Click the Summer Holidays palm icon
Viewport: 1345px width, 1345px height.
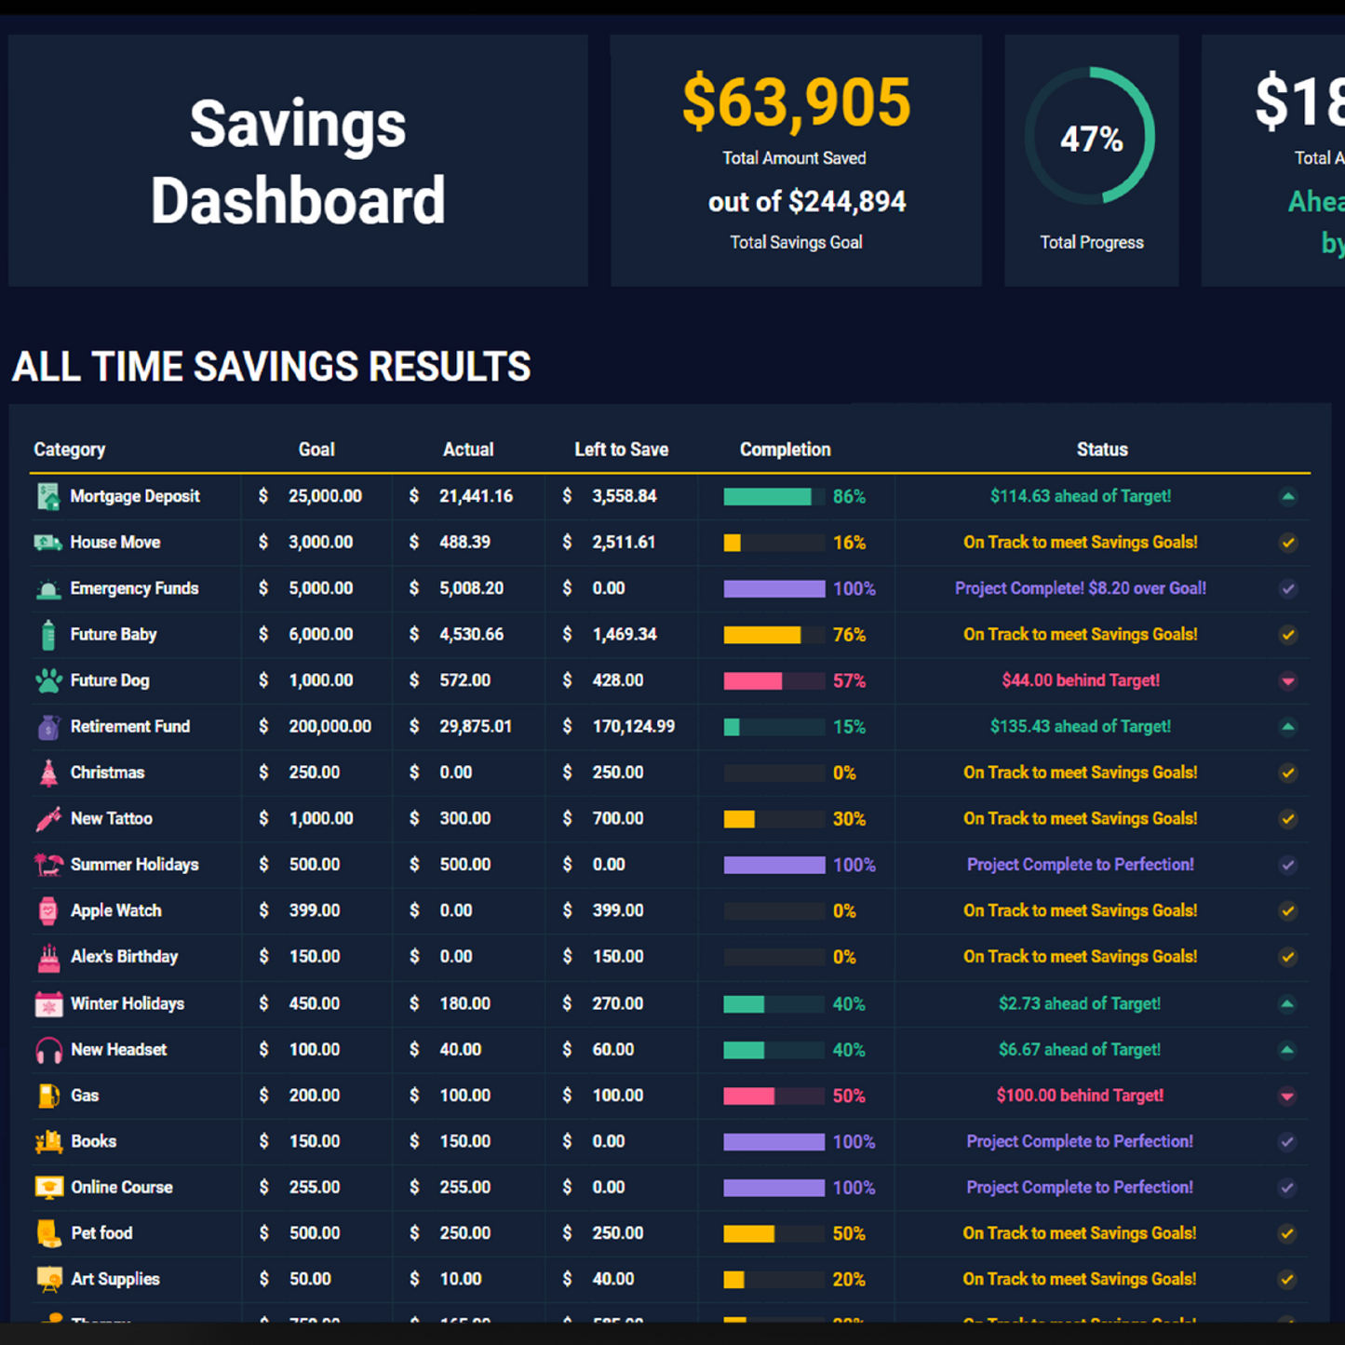[48, 865]
